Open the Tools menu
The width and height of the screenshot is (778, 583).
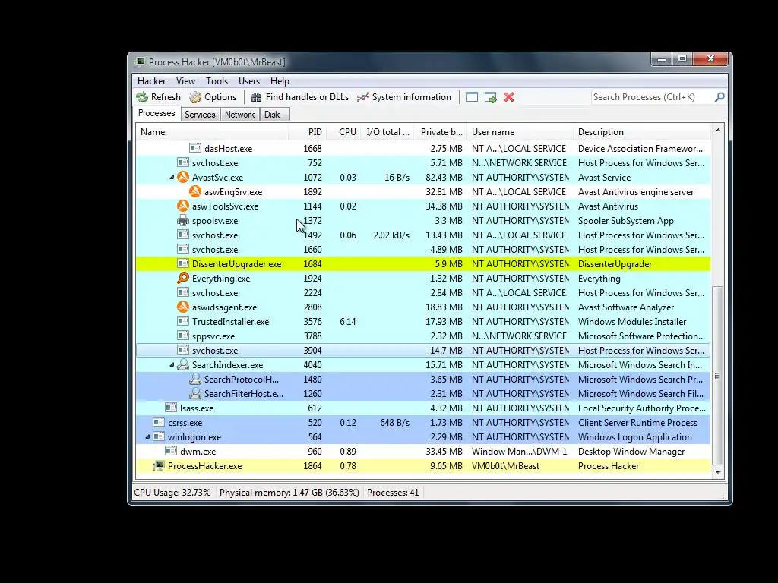[x=217, y=81]
